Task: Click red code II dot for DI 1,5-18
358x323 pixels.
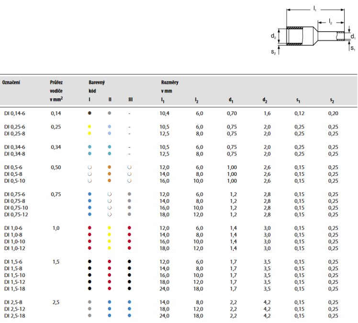Action: (110, 288)
